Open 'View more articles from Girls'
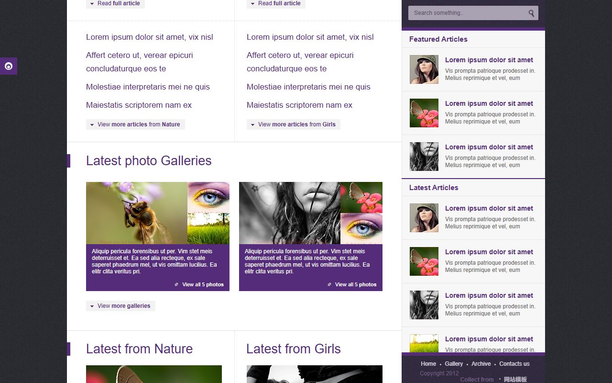This screenshot has width=612, height=383. (x=294, y=124)
